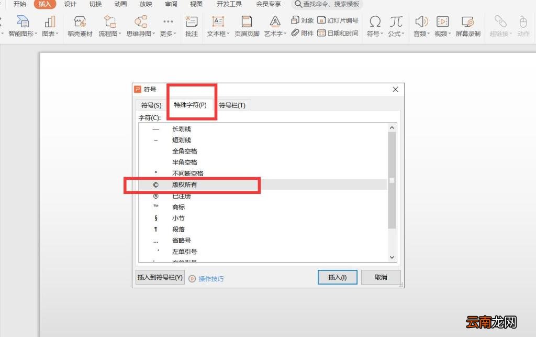Expand the 公式 dropdown arrow
Screen dimensions: 536x337
click(x=403, y=34)
